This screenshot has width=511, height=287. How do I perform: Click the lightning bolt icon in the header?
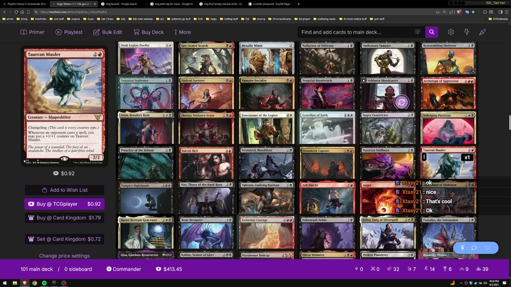click(x=467, y=32)
